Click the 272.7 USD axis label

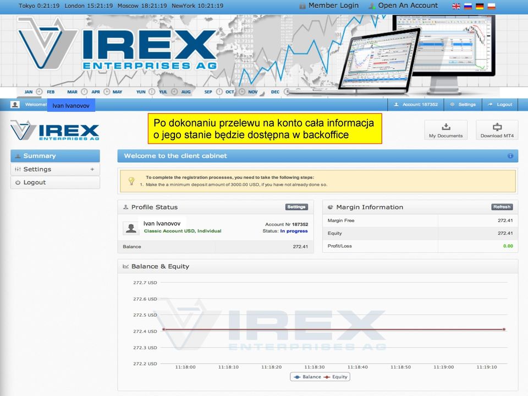[x=145, y=283]
